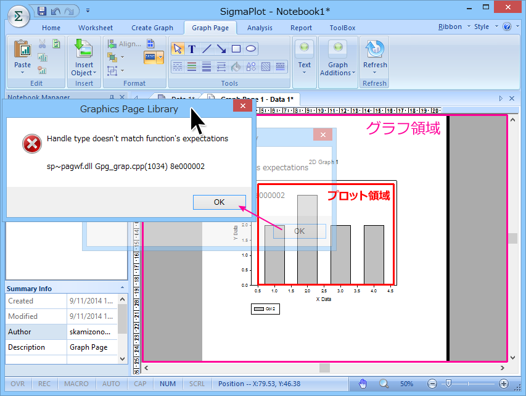
Task: Open the SigmaPlot application menu button
Action: pyautogui.click(x=18, y=16)
